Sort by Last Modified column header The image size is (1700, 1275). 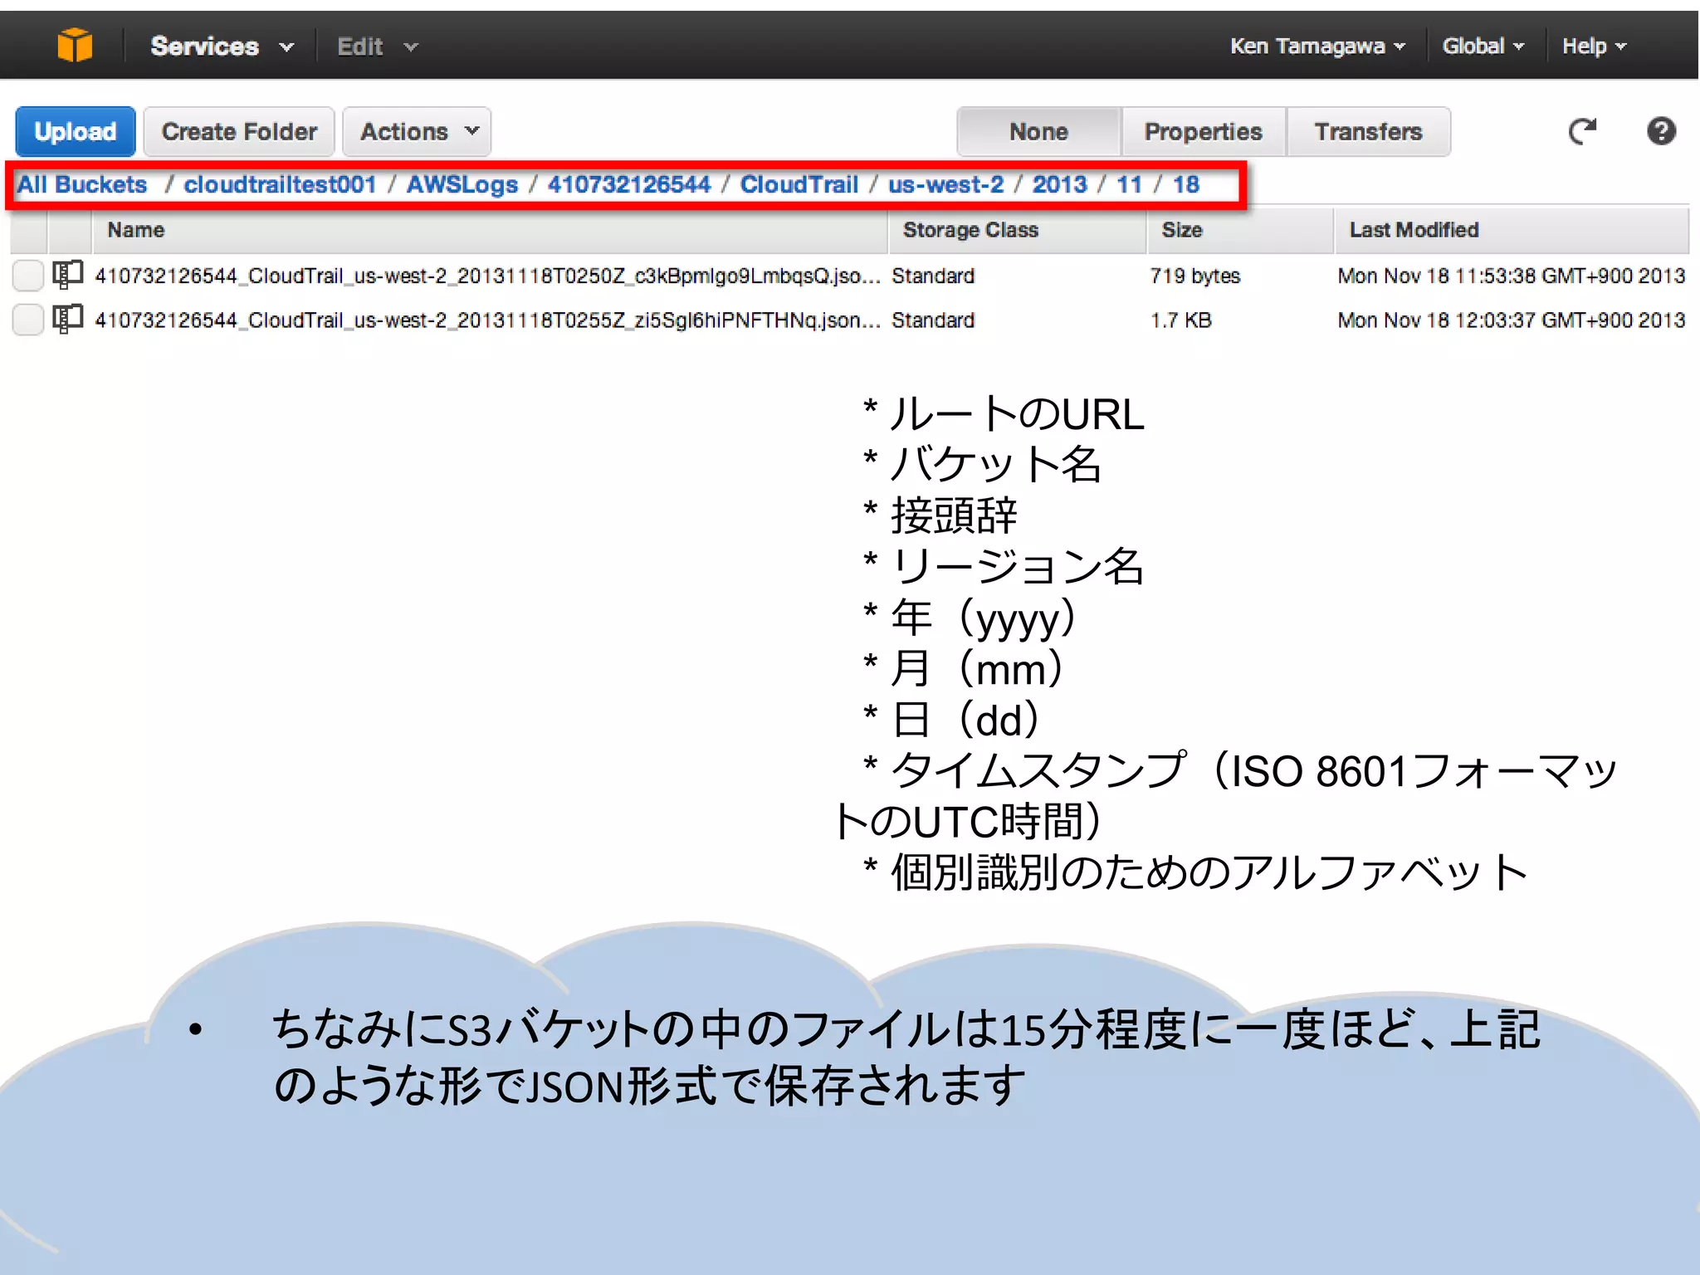coord(1511,230)
